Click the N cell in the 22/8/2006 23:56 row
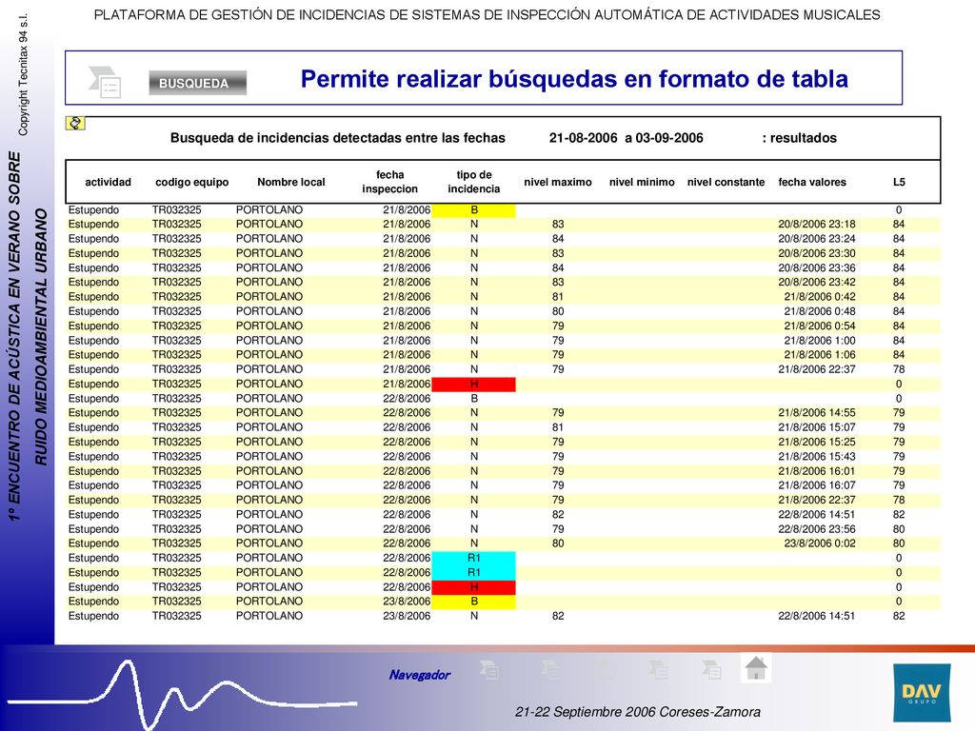975x731 pixels. (x=474, y=529)
